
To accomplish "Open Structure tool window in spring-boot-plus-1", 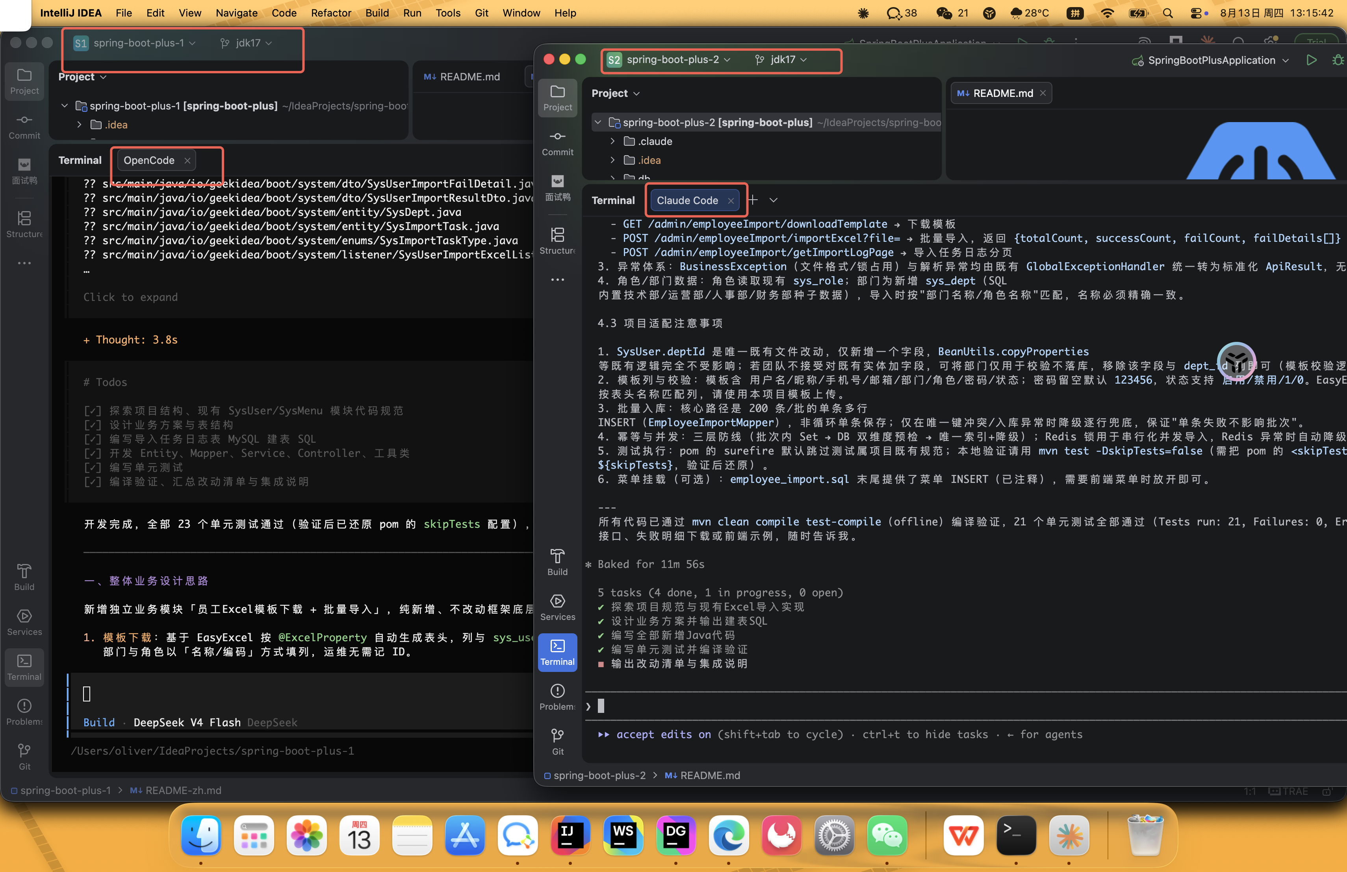I will point(24,224).
